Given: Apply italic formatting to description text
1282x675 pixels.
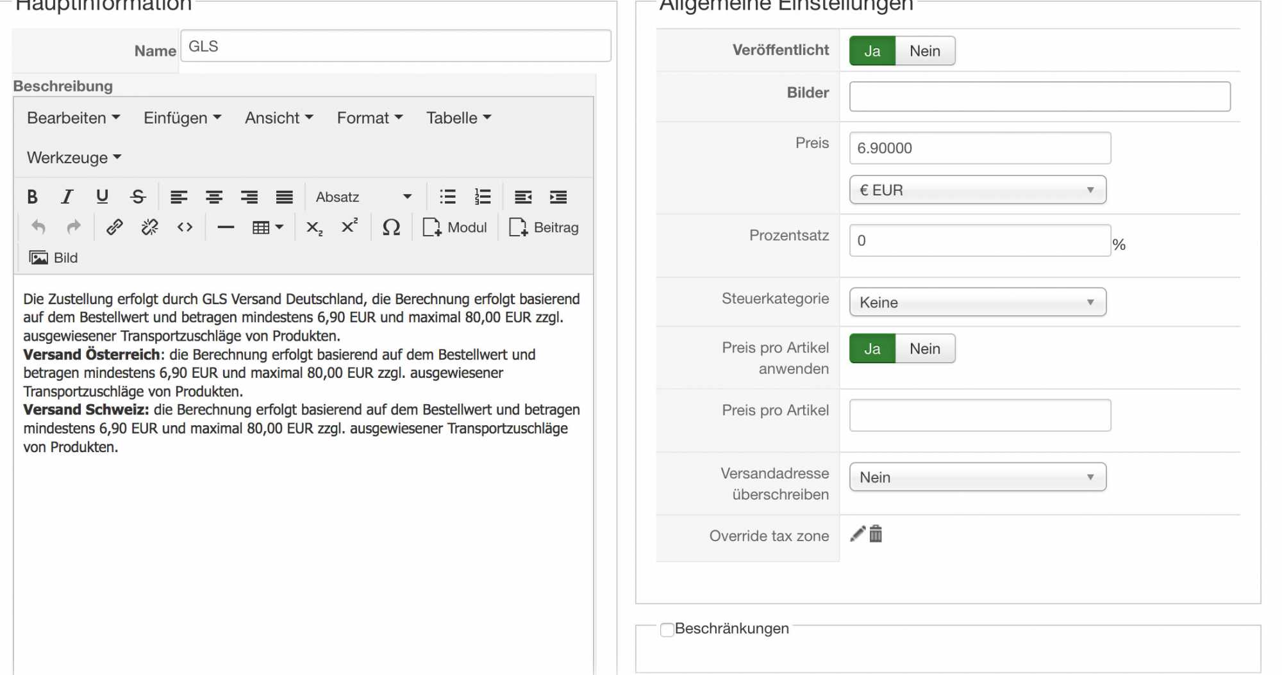Looking at the screenshot, I should [x=67, y=197].
